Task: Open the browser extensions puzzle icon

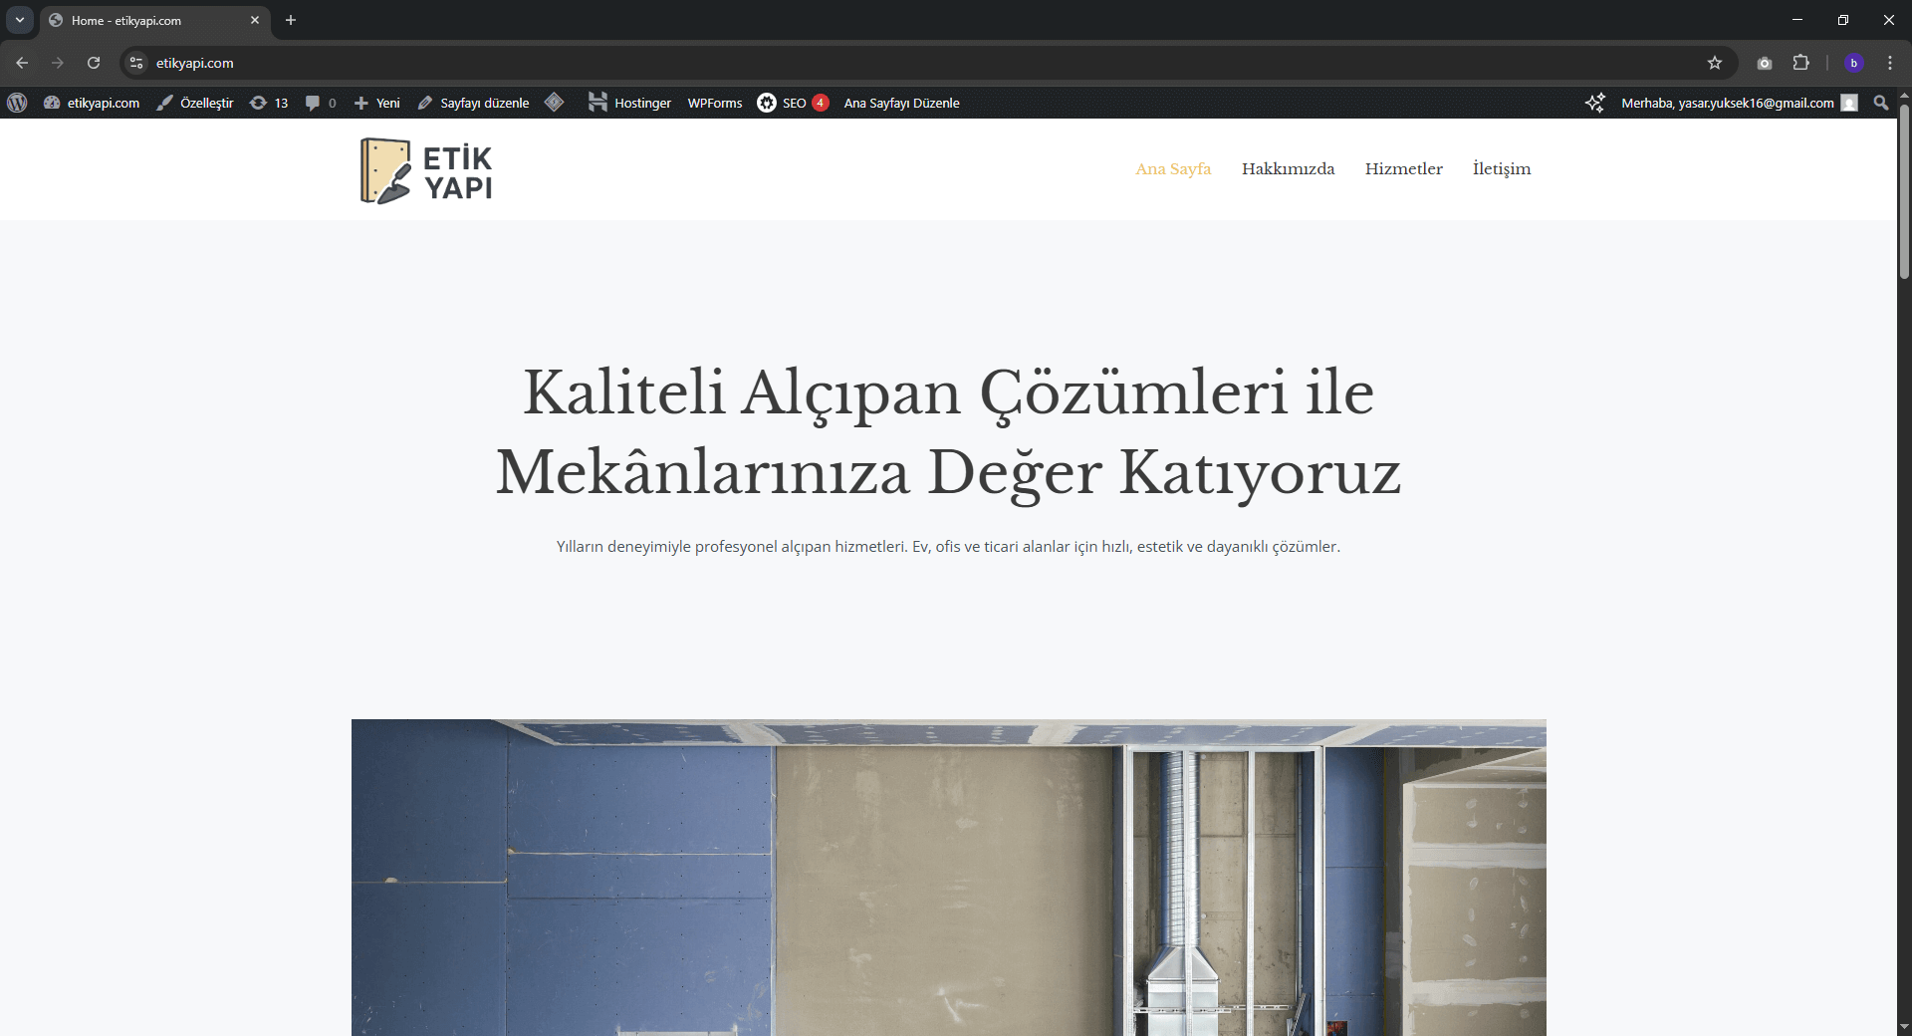Action: 1801,63
